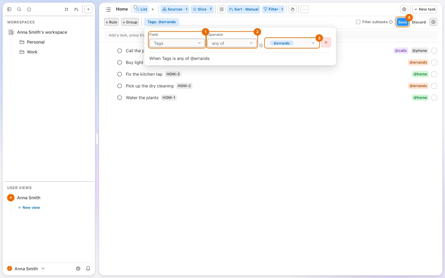
Task: Open Filter · 1 menu
Action: click(273, 9)
